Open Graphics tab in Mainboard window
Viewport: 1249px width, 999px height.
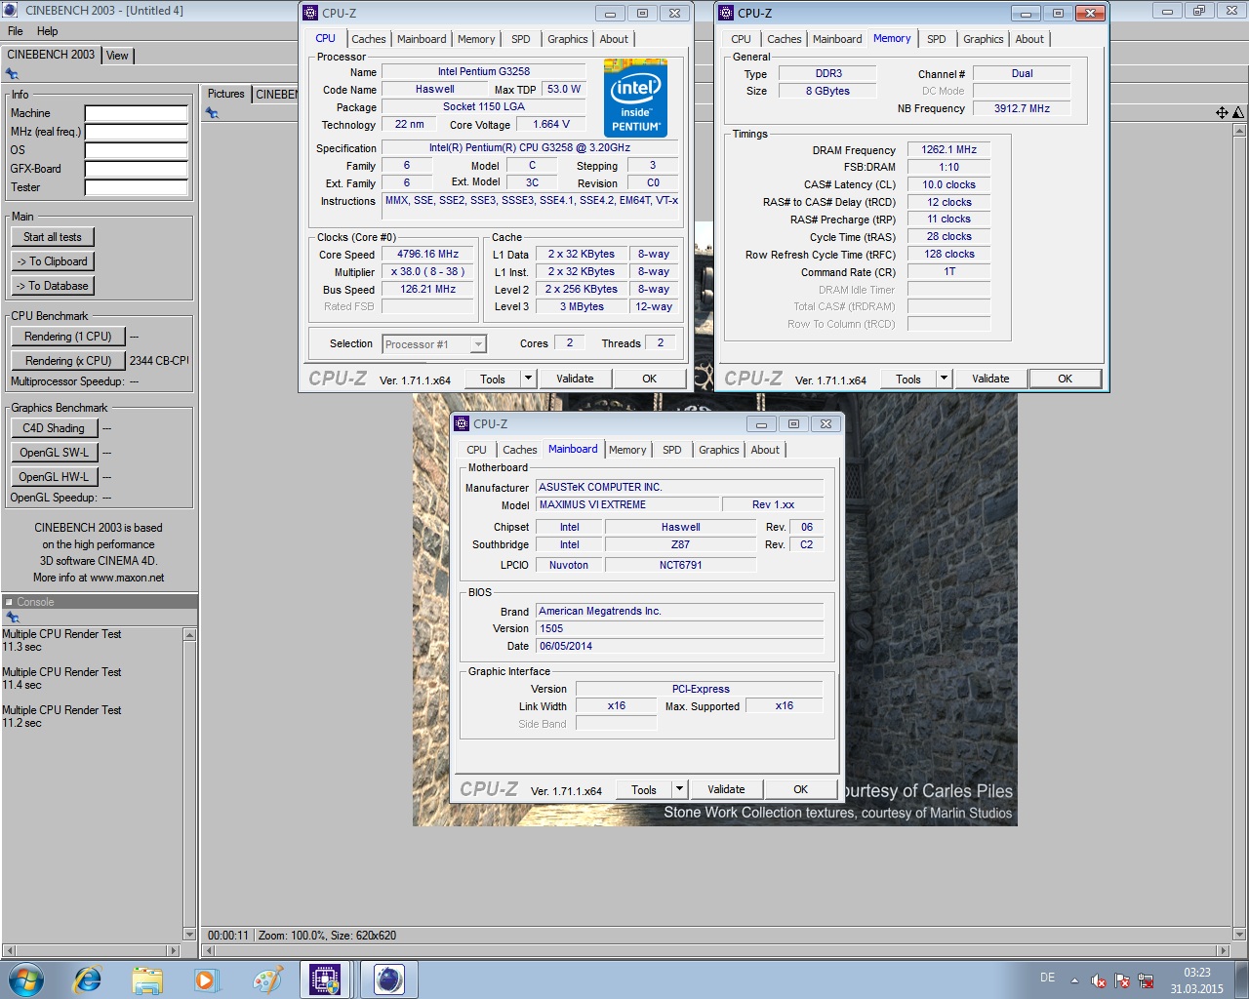(x=719, y=450)
